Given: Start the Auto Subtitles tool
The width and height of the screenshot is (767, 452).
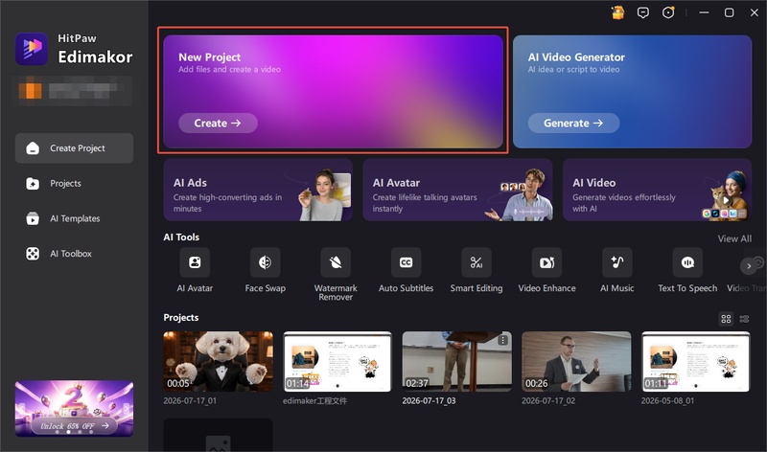Looking at the screenshot, I should tap(406, 262).
